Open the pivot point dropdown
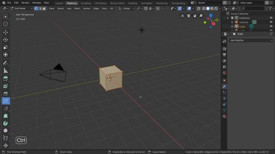 tap(139, 9)
